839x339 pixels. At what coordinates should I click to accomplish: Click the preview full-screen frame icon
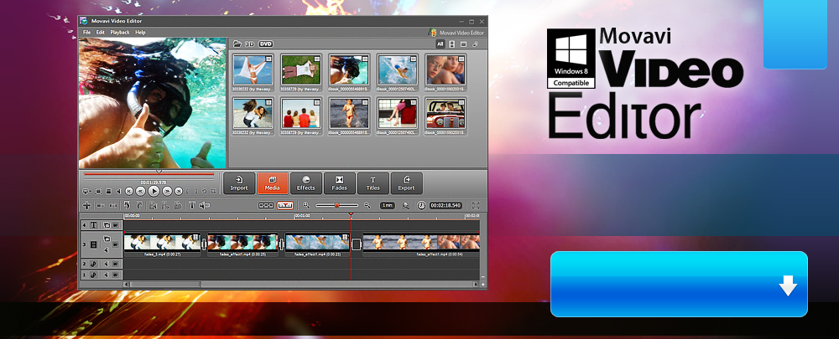click(98, 191)
